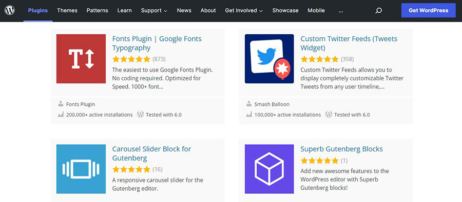Go to the Patterns menu item

point(97,11)
